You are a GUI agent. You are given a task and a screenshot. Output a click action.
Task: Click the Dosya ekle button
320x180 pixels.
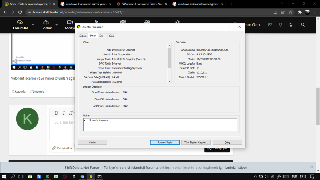[62, 148]
